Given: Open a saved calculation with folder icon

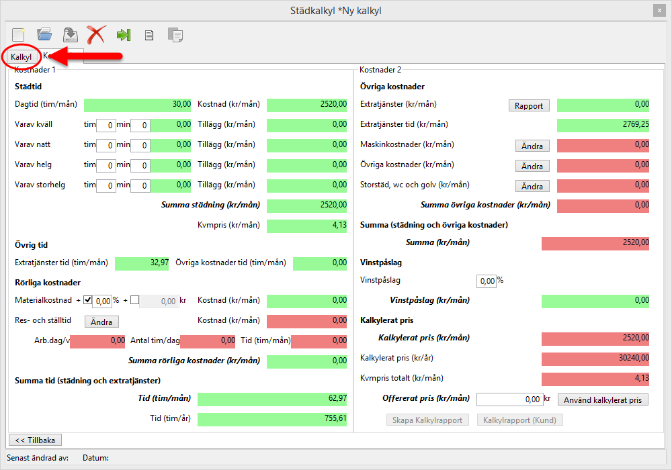Looking at the screenshot, I should (x=44, y=34).
